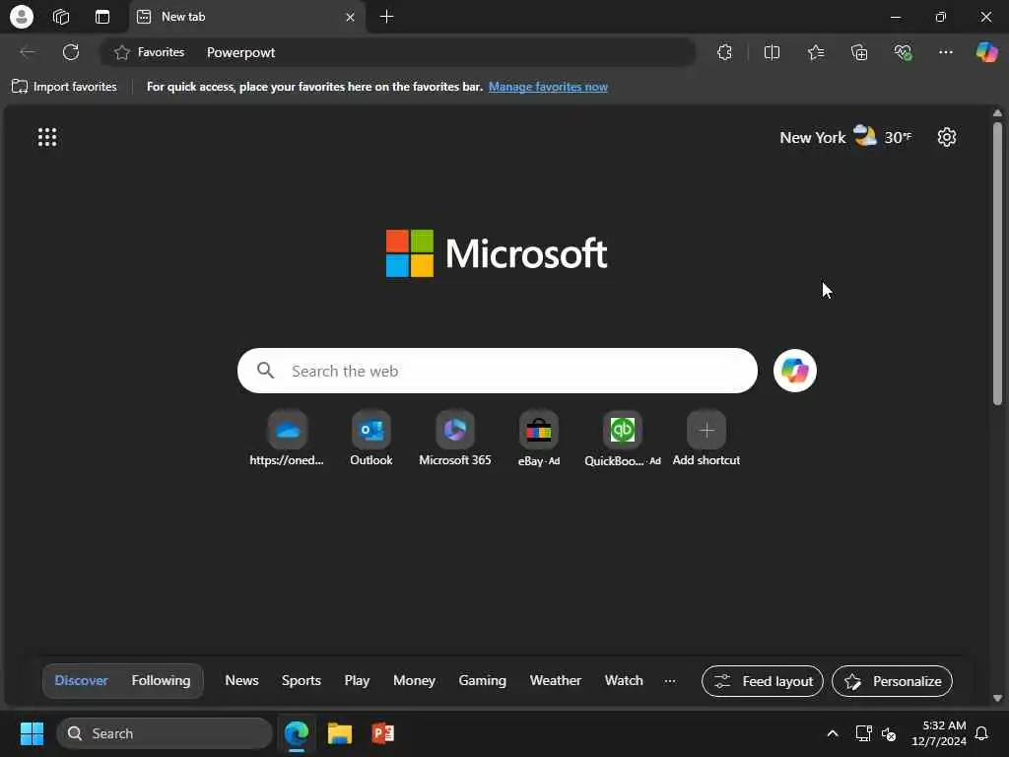Click the network status tray icon
Viewport: 1009px width, 757px height.
863,733
